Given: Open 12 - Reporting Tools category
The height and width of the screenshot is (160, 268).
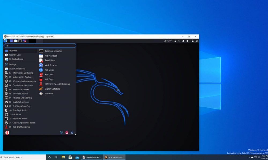Looking at the screenshot, I should click(21, 119).
